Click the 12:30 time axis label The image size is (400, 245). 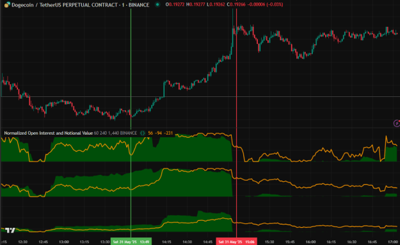22,242
